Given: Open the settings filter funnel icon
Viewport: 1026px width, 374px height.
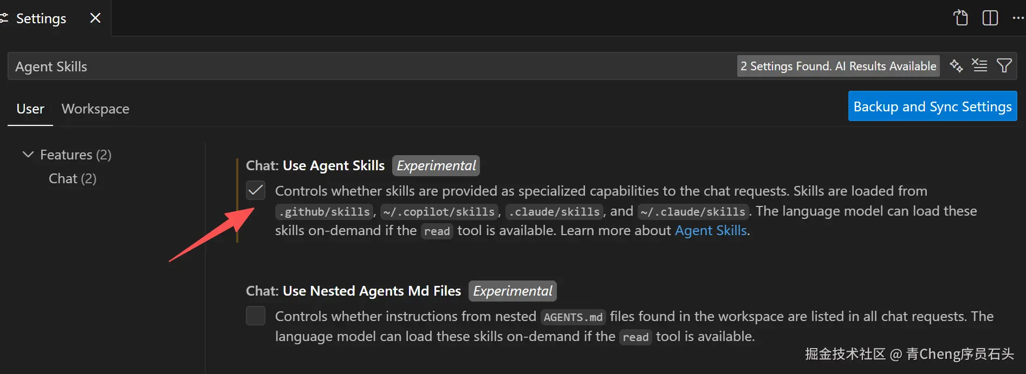Looking at the screenshot, I should (x=1004, y=66).
